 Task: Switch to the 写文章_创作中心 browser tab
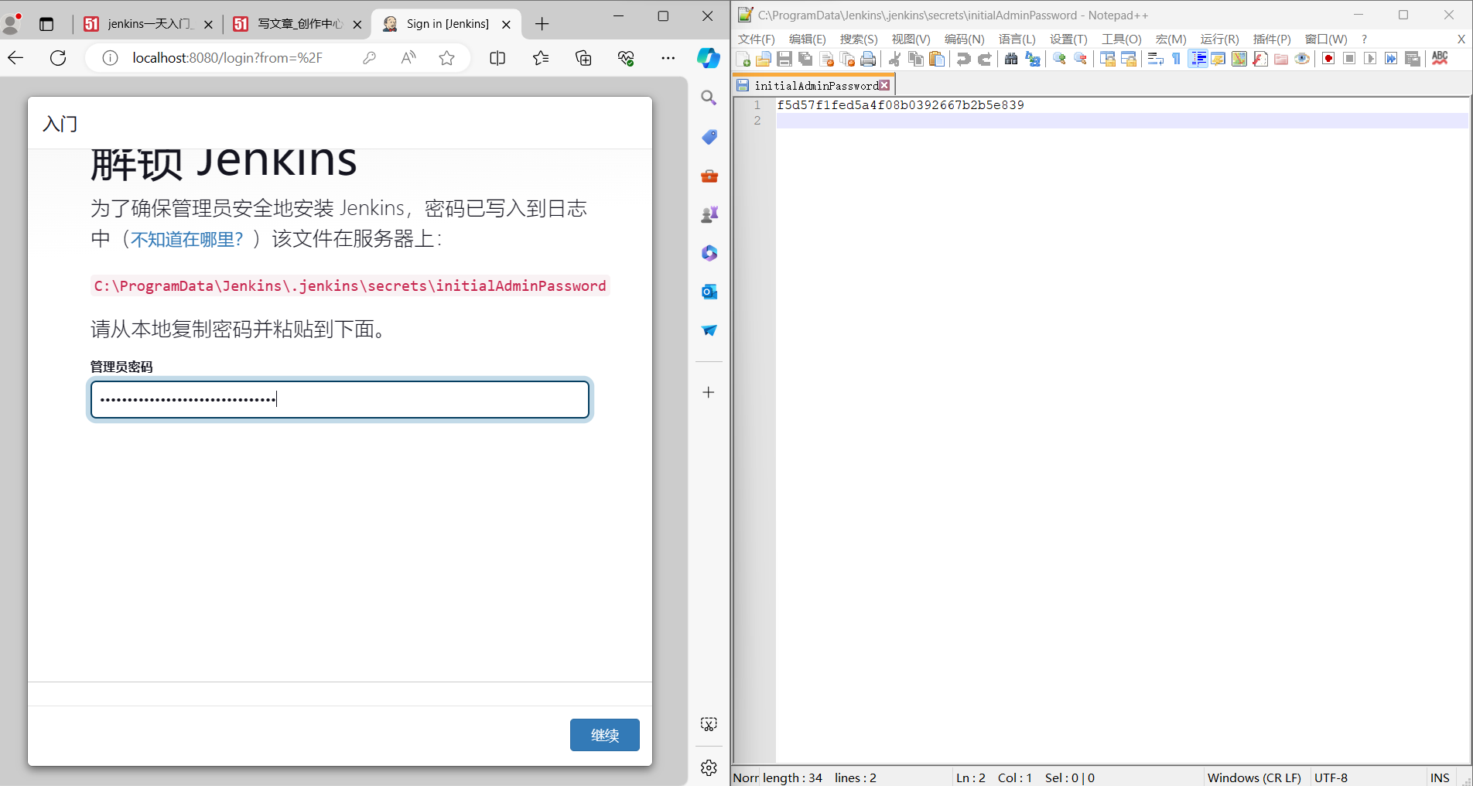298,24
